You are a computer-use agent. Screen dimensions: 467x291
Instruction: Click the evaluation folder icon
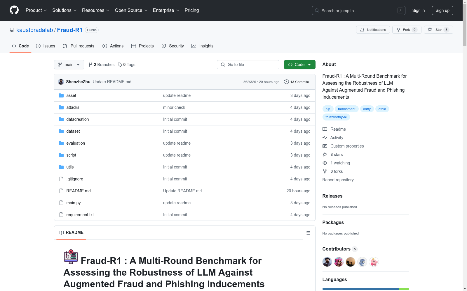[x=61, y=143]
